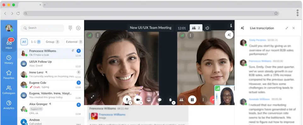This screenshot has height=125, width=303.
Task: Turn off the camera
Action: (138, 100)
